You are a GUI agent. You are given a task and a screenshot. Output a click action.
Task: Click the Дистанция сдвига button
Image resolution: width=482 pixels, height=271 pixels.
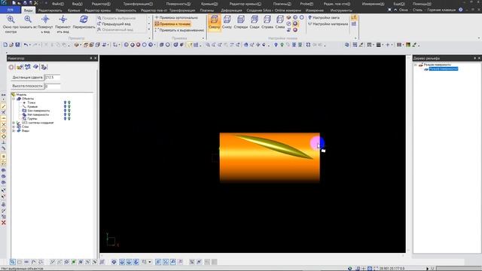[27, 78]
